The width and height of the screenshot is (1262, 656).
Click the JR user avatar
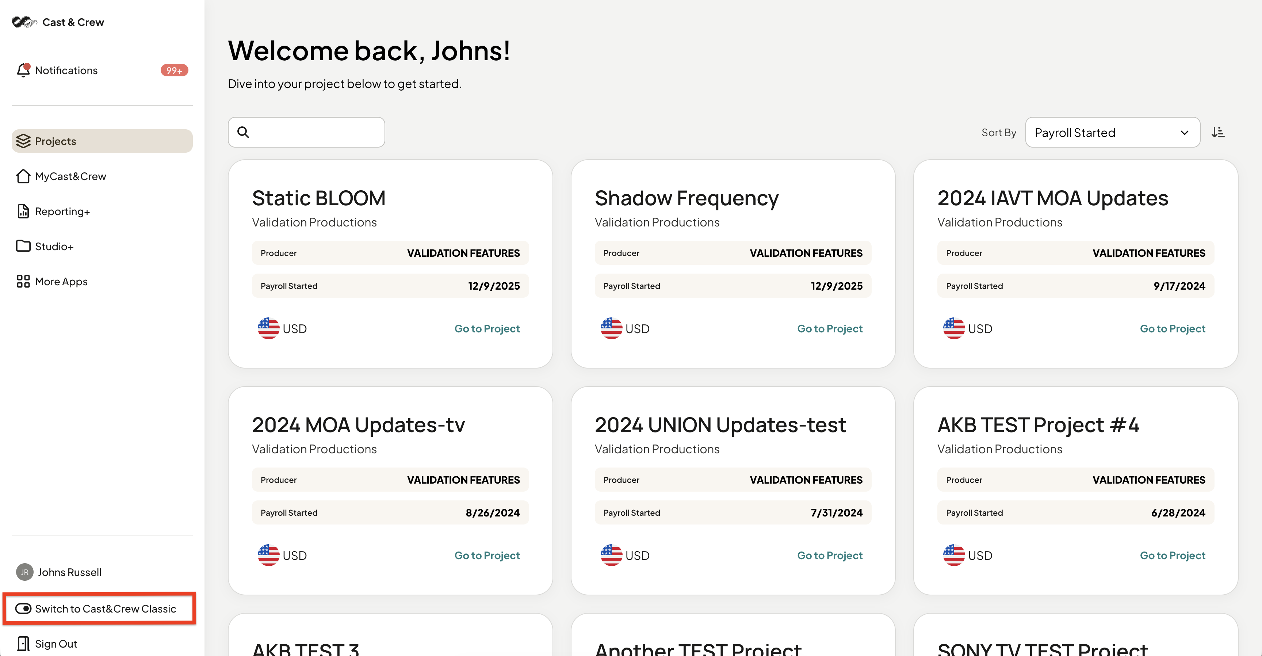point(24,572)
